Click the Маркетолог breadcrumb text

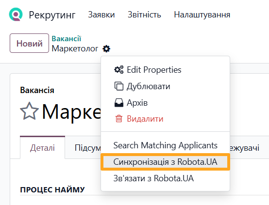(x=75, y=48)
